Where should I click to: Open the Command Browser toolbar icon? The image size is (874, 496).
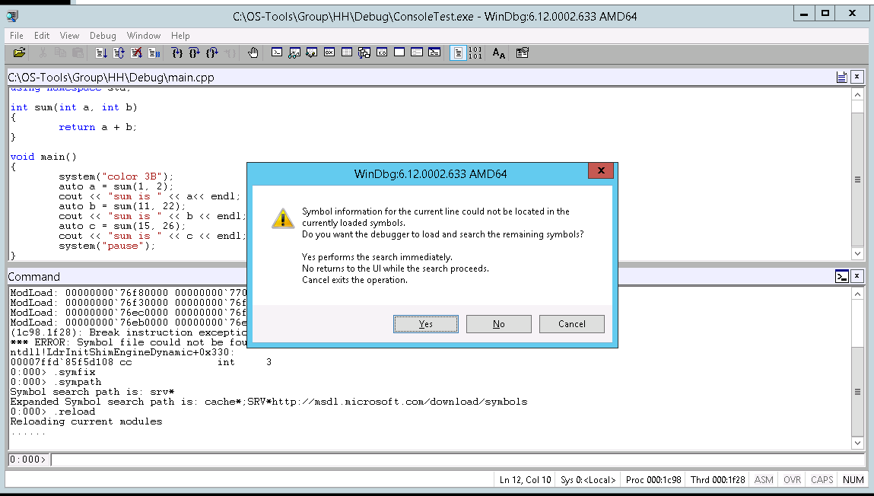(434, 52)
